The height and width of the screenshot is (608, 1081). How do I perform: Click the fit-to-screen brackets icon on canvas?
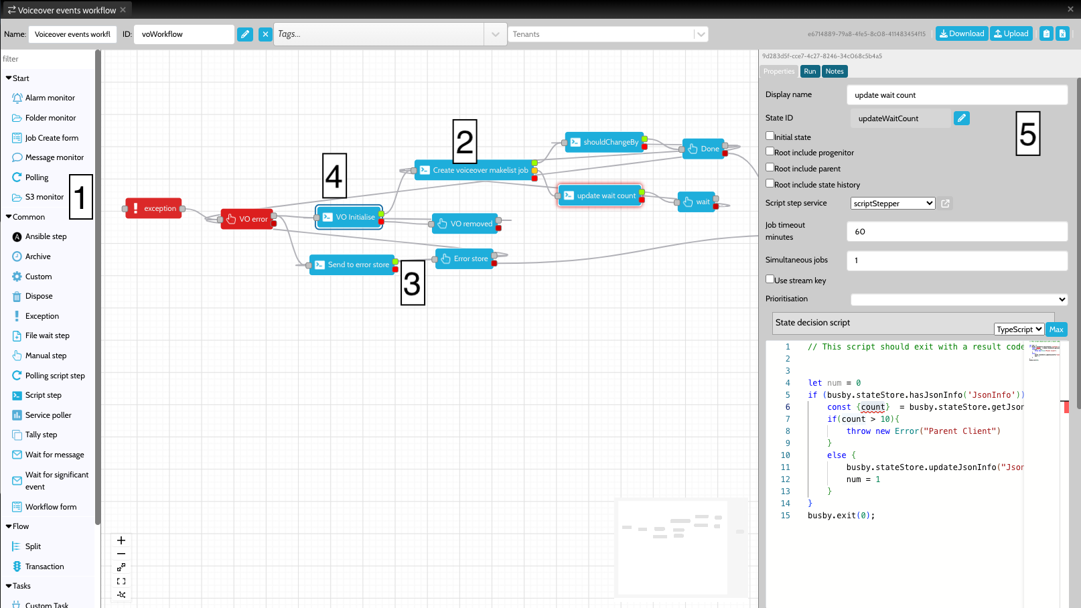(x=121, y=581)
